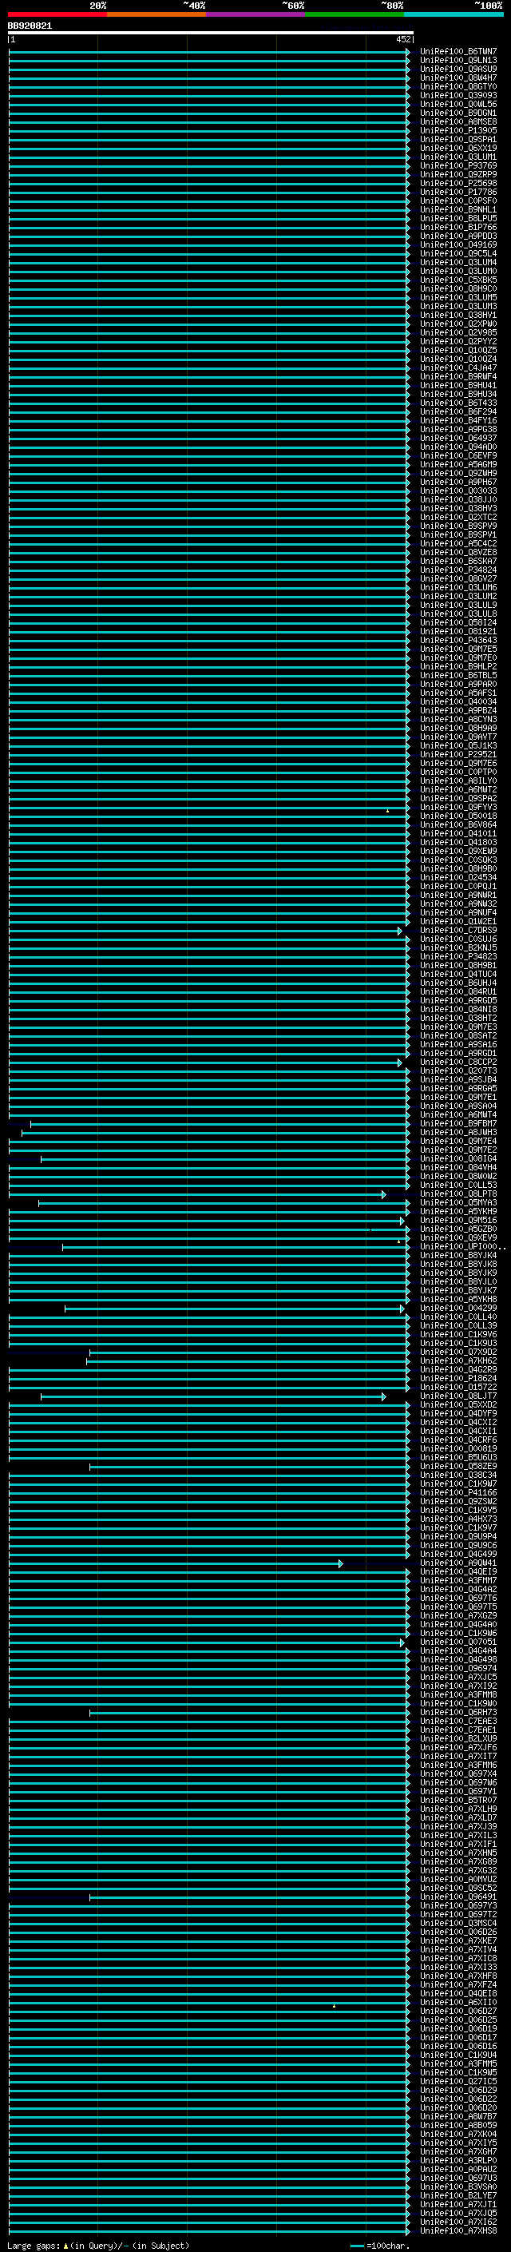
Task: Select hit label UniRef100_Q9M7E1
Action: pos(458,1097)
